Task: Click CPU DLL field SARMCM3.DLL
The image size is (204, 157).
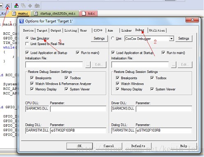Action: pyautogui.click(x=37, y=109)
